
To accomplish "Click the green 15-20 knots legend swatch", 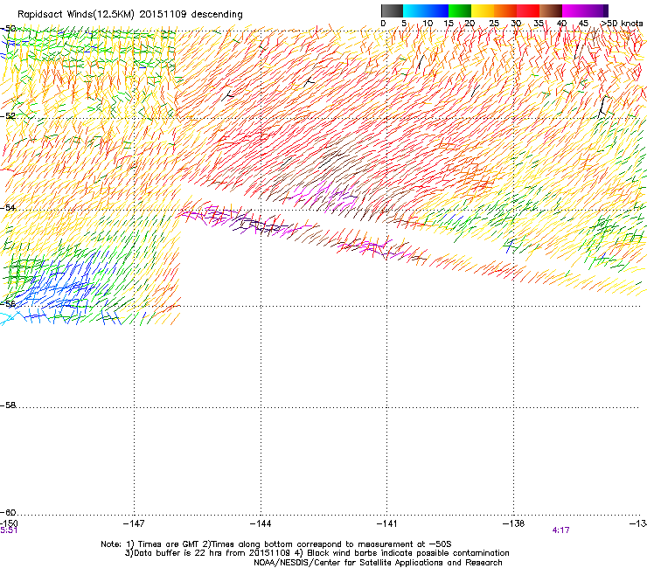I will click(x=460, y=10).
